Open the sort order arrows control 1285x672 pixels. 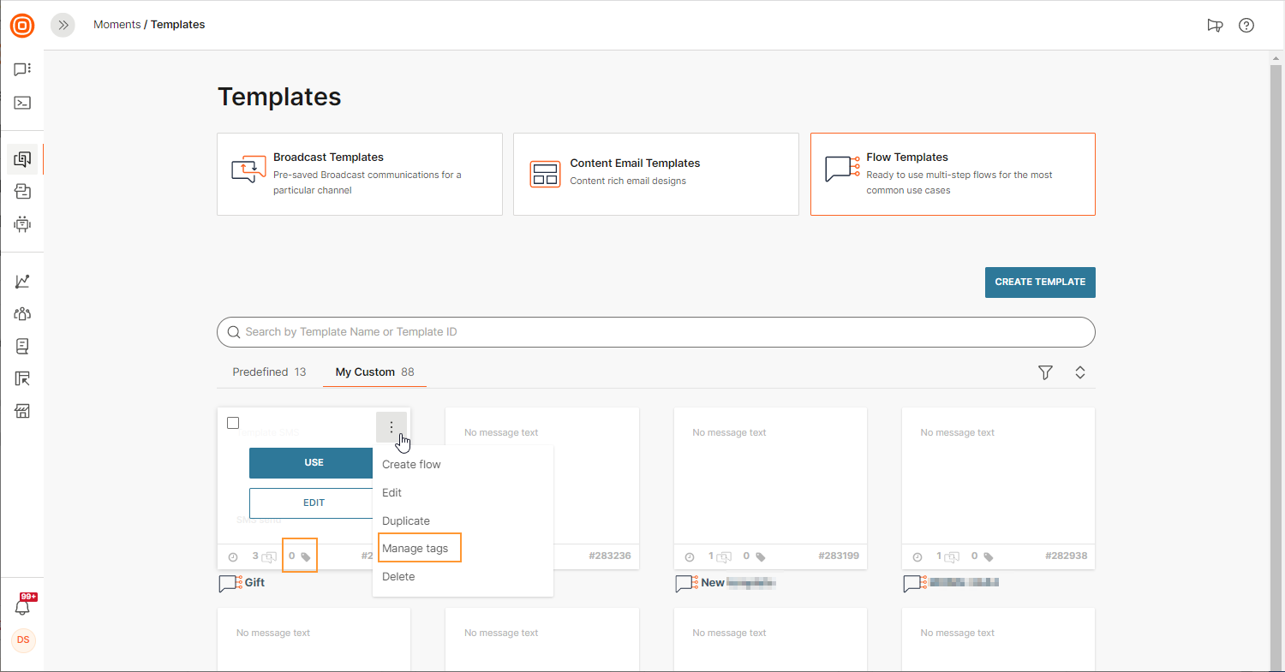(1080, 372)
